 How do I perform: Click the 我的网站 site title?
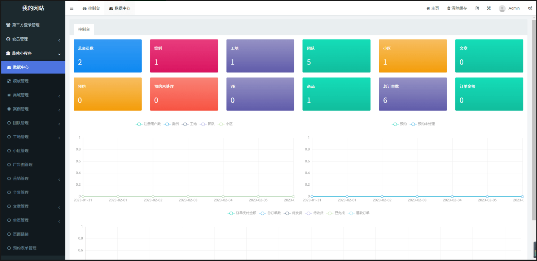tap(33, 8)
